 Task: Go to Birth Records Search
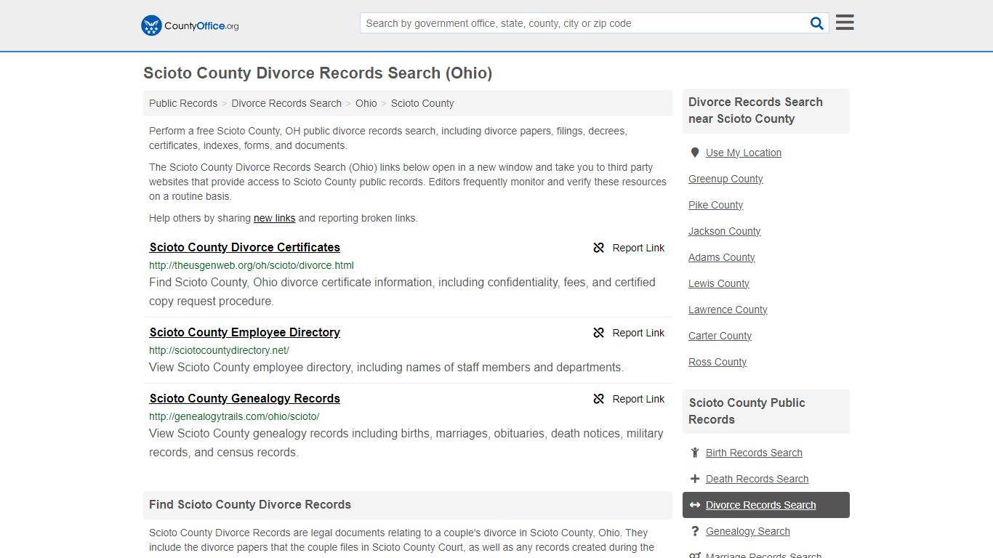[754, 453]
